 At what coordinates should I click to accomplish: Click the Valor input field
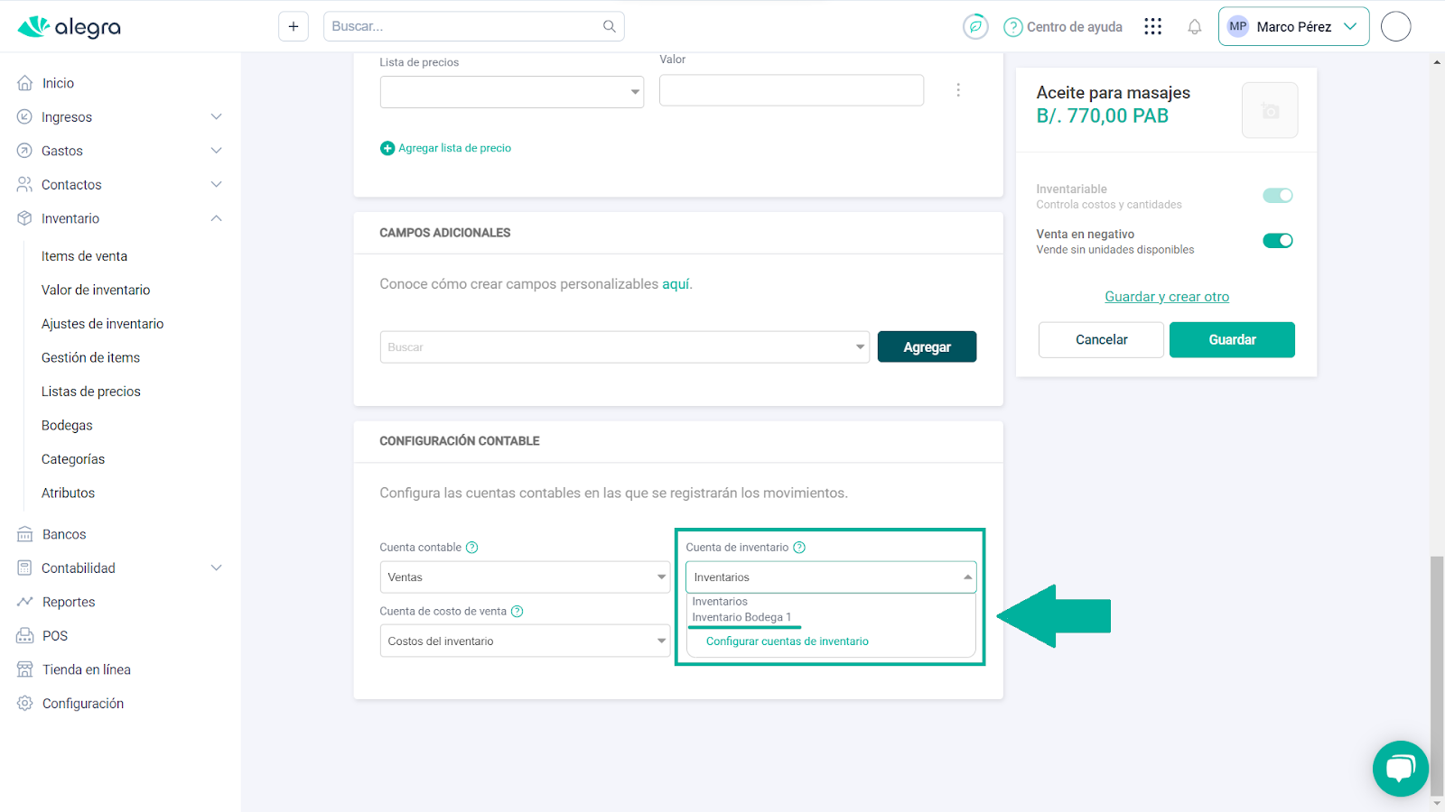(x=791, y=90)
